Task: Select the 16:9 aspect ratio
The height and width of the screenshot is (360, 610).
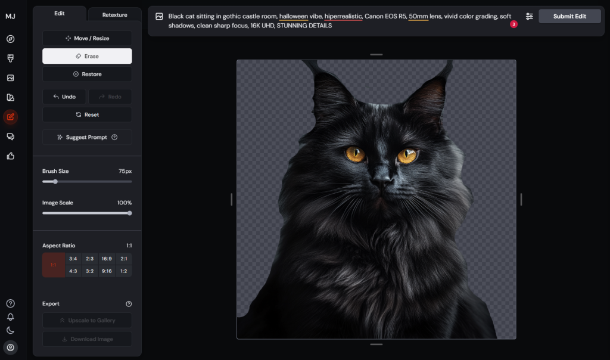Action: (x=107, y=259)
